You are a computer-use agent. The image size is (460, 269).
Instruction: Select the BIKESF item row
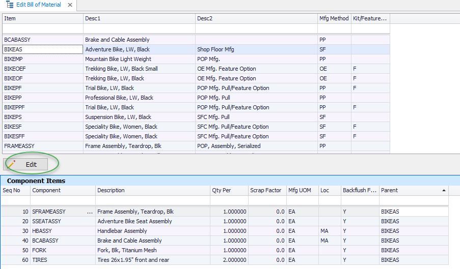click(196, 127)
